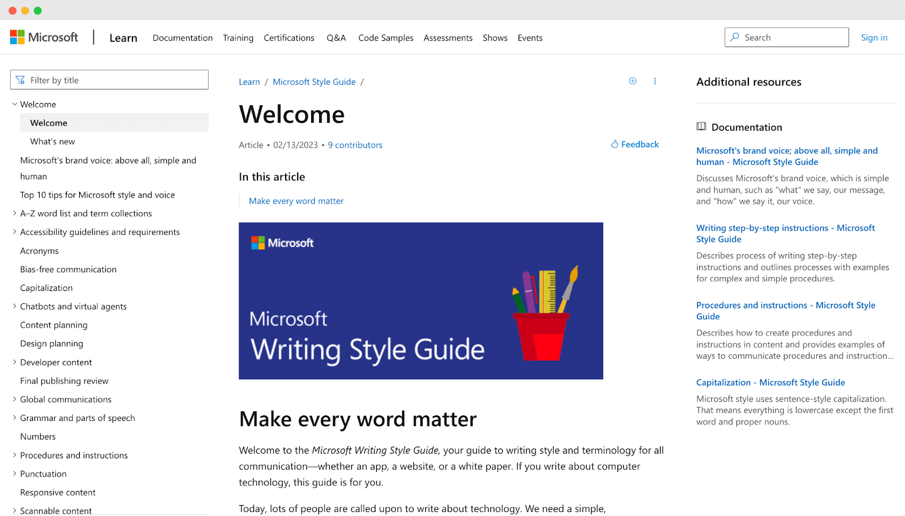Collapse the Welcome section in the sidebar

click(x=14, y=104)
